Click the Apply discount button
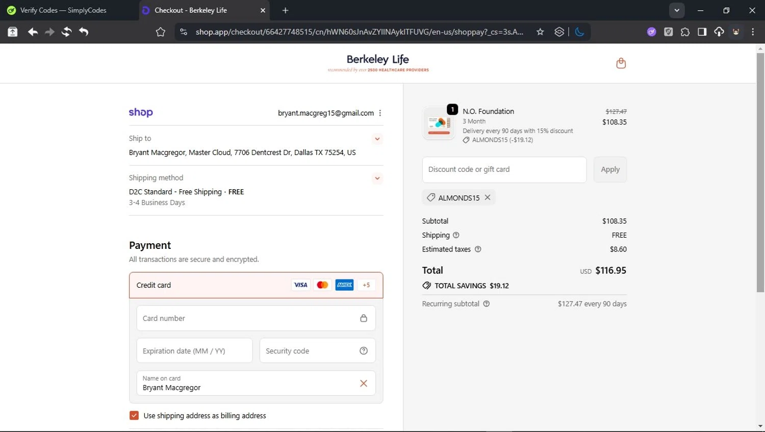Viewport: 765px width, 432px height. [x=610, y=169]
